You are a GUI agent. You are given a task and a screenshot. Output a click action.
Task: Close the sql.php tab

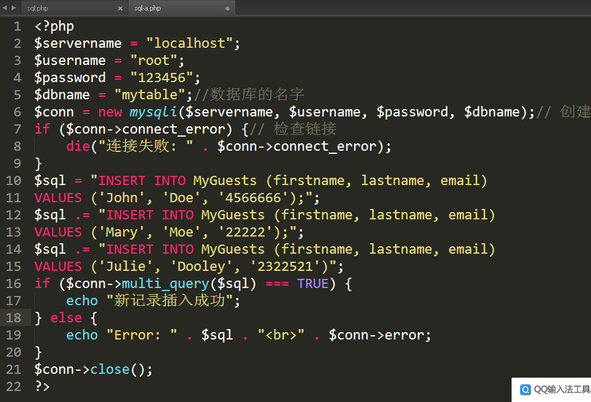point(120,9)
